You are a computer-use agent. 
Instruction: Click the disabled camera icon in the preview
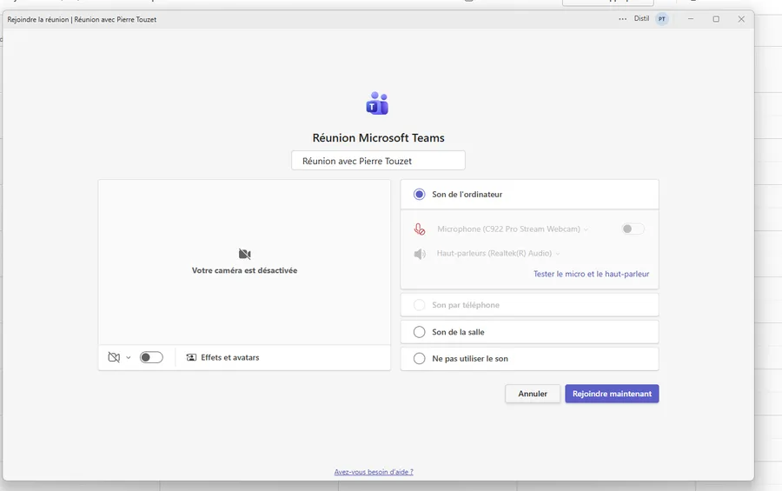(x=244, y=254)
